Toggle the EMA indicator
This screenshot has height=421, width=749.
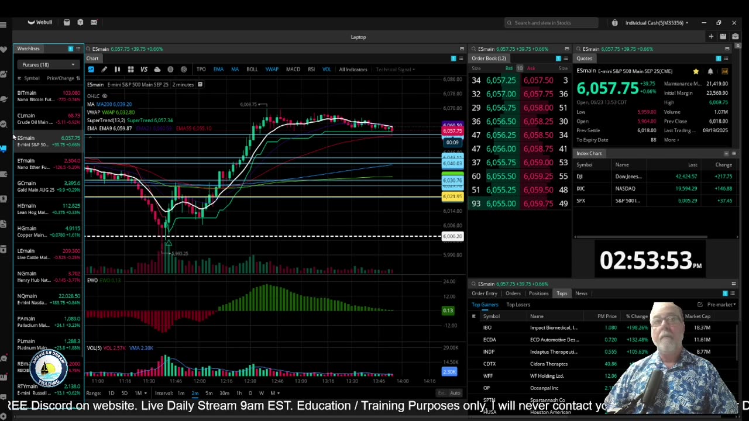coord(218,70)
